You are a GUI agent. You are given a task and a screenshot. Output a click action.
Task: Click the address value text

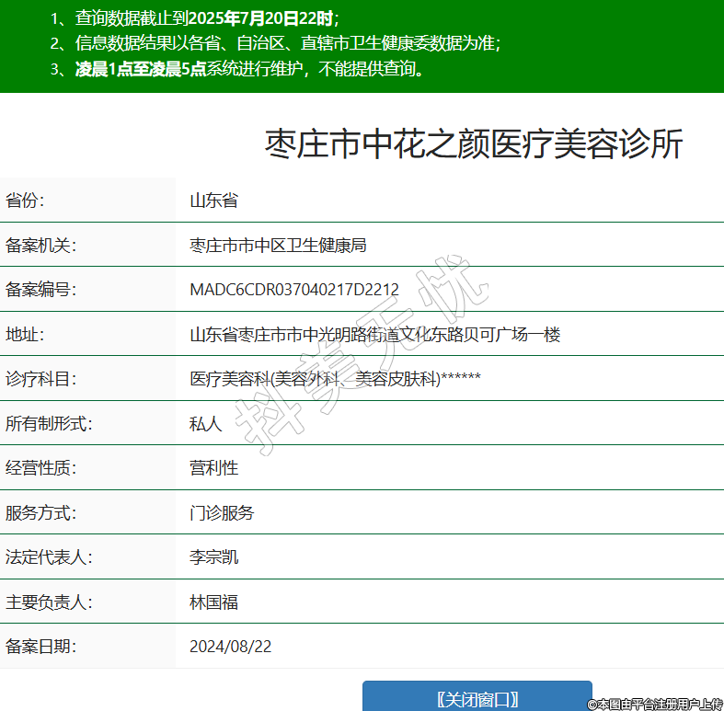click(374, 334)
